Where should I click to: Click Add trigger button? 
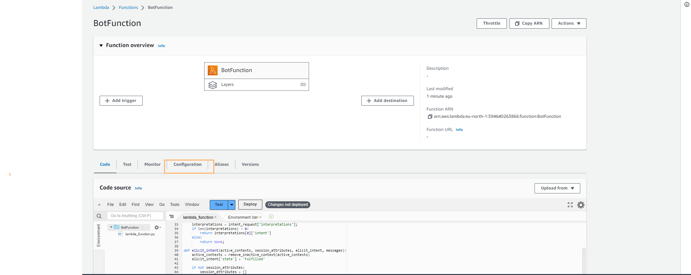point(121,101)
